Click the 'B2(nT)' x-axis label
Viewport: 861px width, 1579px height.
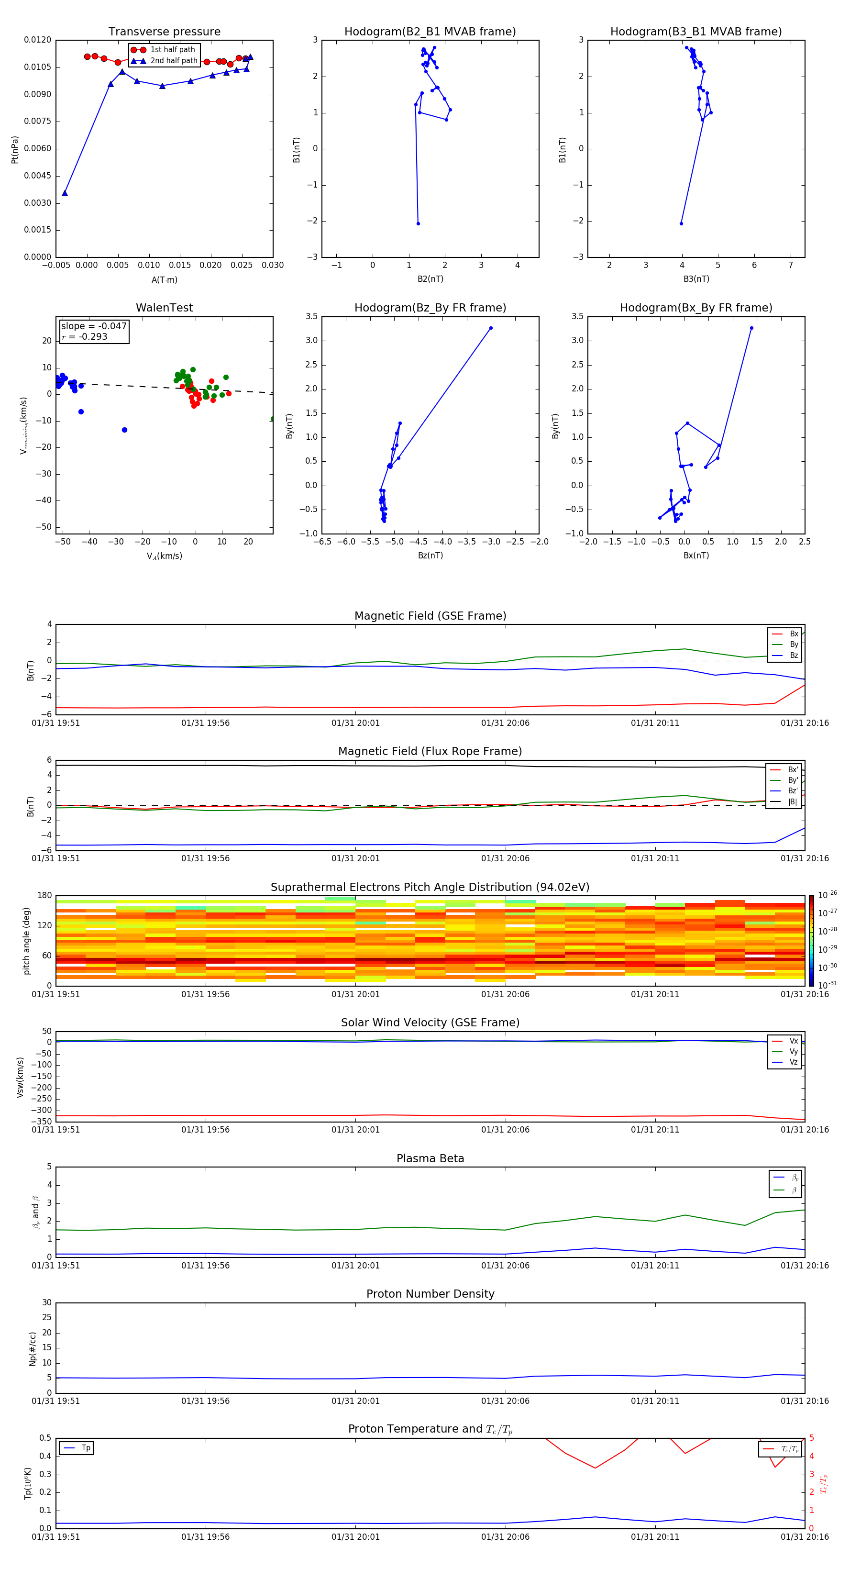[x=430, y=279]
